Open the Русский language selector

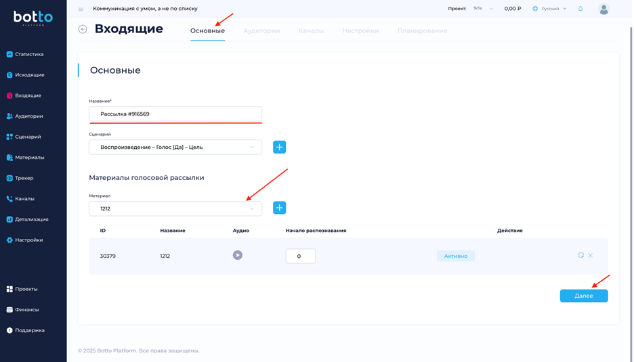550,9
